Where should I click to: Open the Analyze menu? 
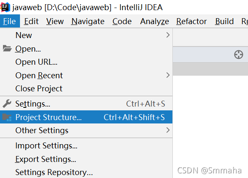[x=155, y=22]
